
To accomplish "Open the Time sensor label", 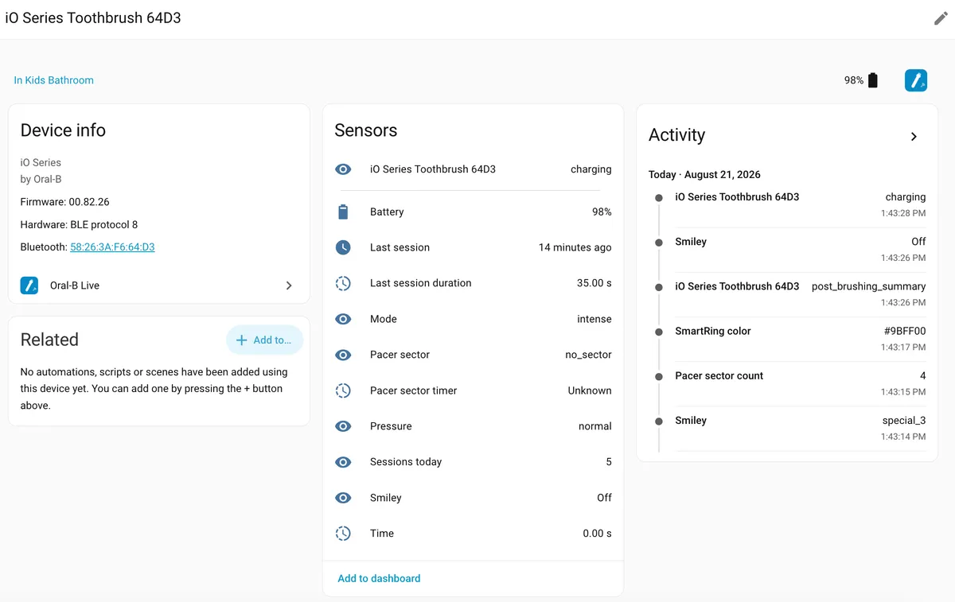I will coord(382,534).
